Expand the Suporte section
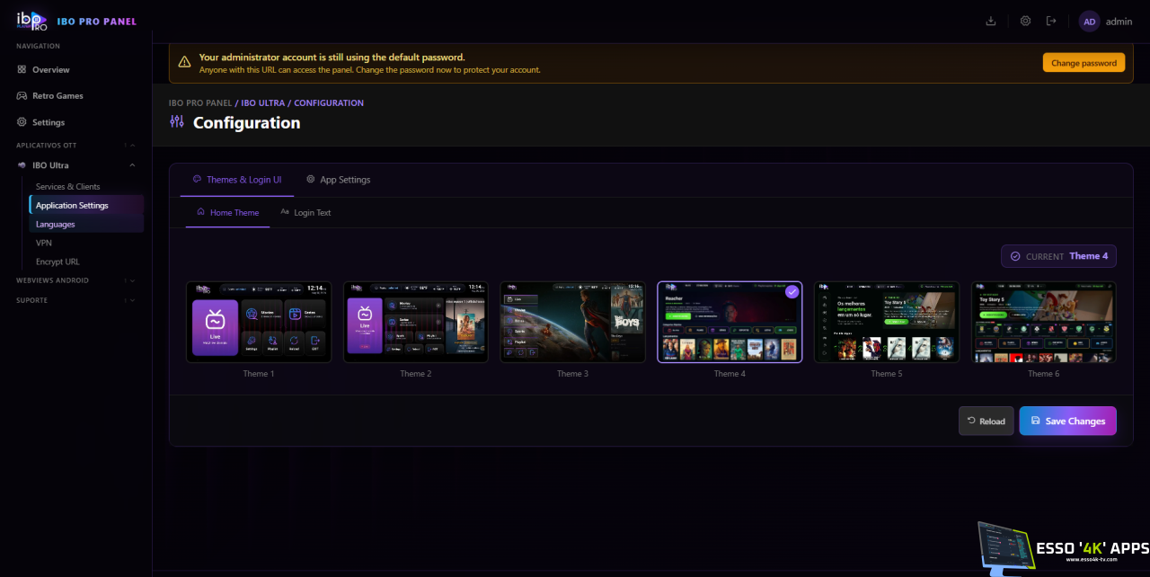Image resolution: width=1150 pixels, height=577 pixels. point(75,300)
